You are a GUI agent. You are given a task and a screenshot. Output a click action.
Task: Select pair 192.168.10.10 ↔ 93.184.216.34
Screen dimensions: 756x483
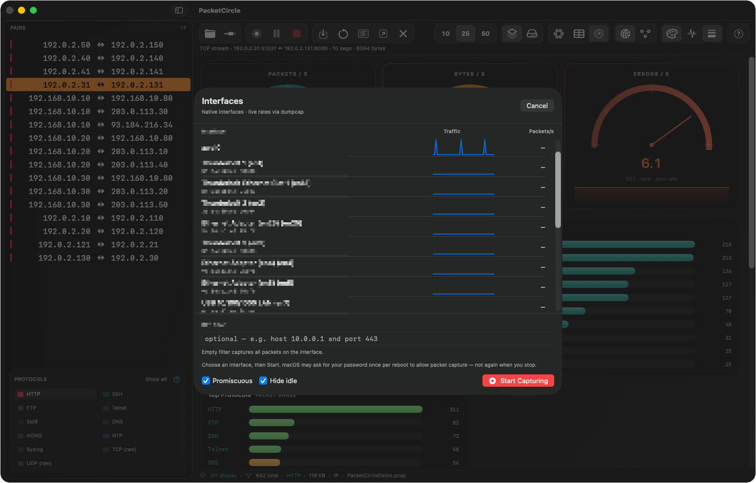(98, 125)
